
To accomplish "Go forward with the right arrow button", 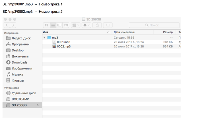I will point(13,25).
